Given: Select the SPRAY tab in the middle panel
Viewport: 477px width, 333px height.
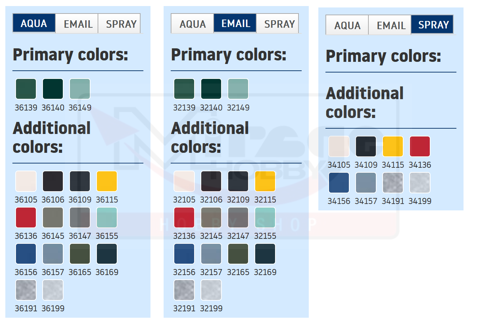Looking at the screenshot, I should pos(279,24).
